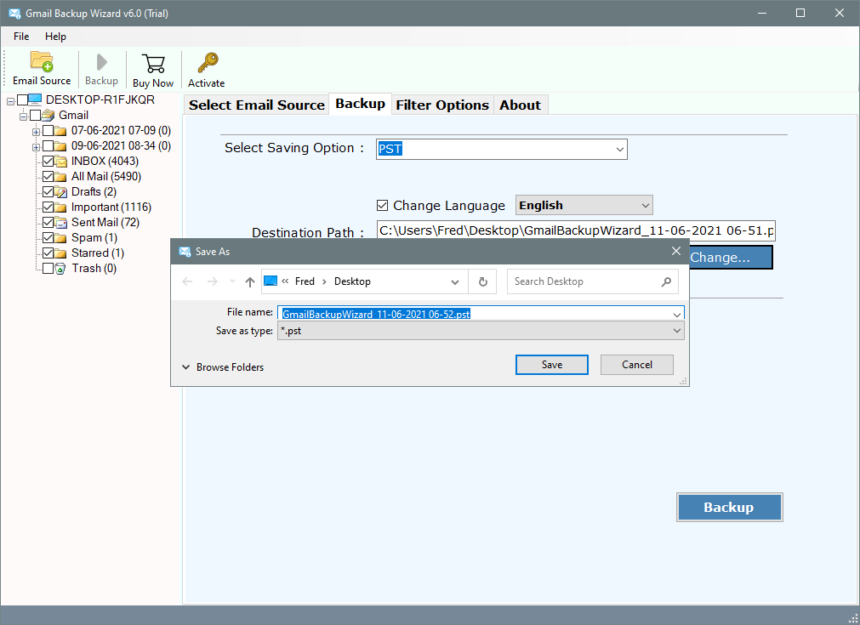Switch to the Backup tab

coord(361,104)
